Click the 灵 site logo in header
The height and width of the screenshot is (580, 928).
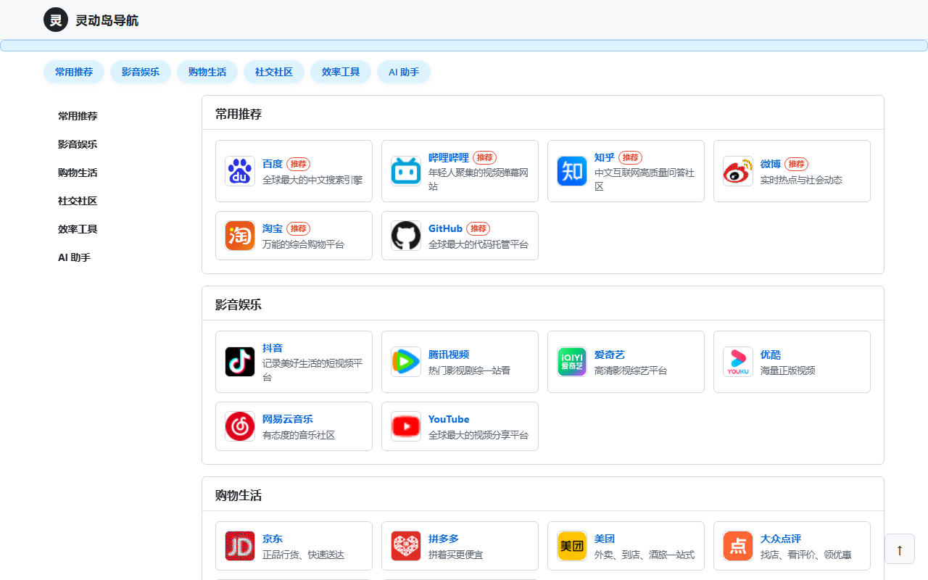(x=56, y=20)
